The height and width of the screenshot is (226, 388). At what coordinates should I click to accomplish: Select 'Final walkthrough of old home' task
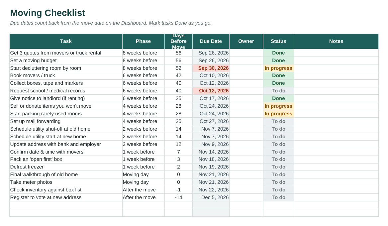(x=66, y=175)
